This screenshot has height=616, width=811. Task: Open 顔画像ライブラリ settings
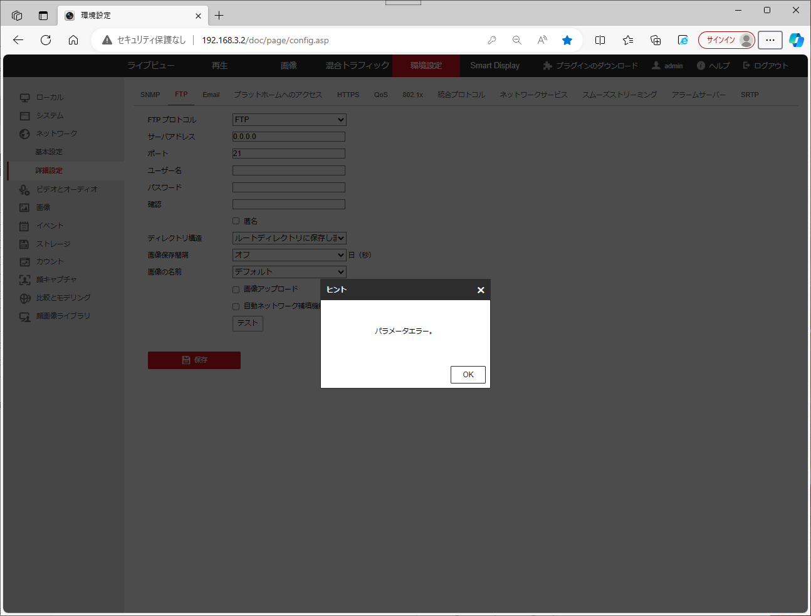[63, 316]
